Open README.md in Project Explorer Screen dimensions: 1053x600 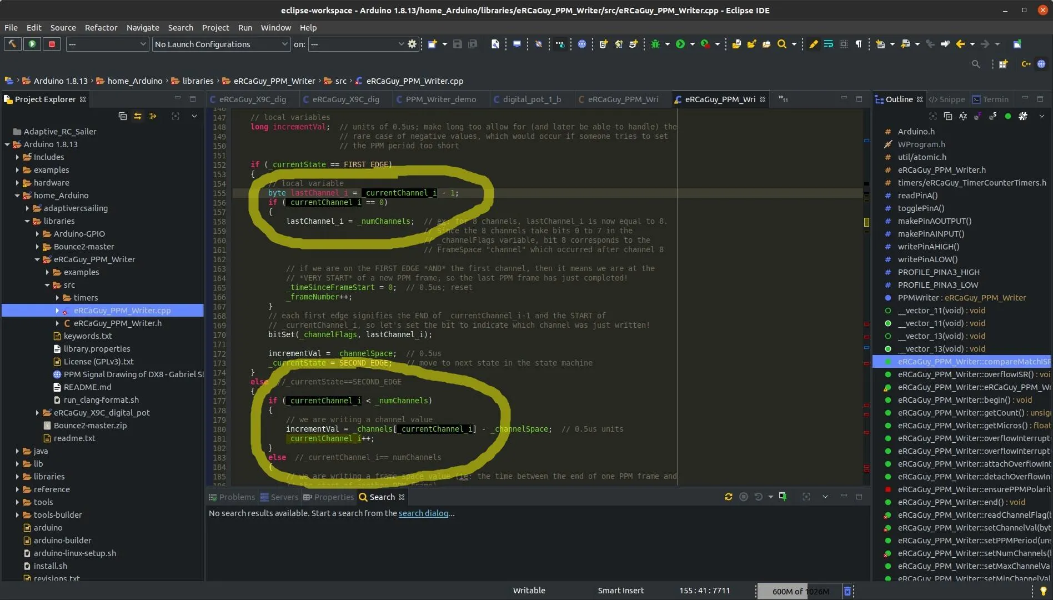(x=87, y=387)
